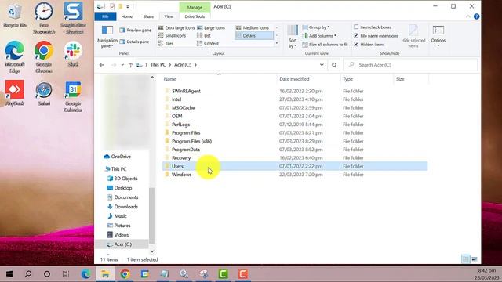Open the Drive Tools tab
Viewport: 502px width, 282px height.
point(195,16)
